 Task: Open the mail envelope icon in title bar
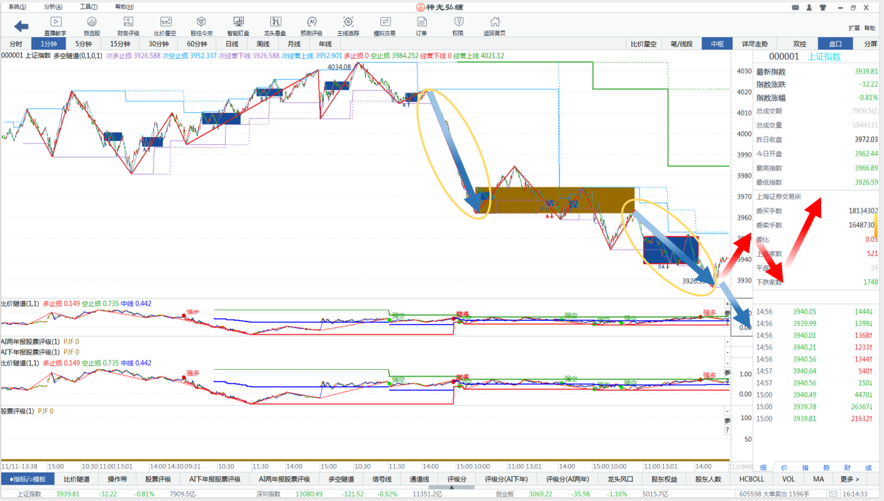[x=795, y=8]
